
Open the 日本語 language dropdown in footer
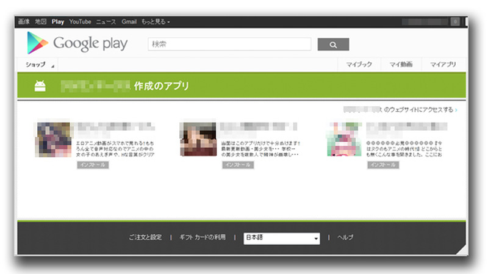click(282, 238)
